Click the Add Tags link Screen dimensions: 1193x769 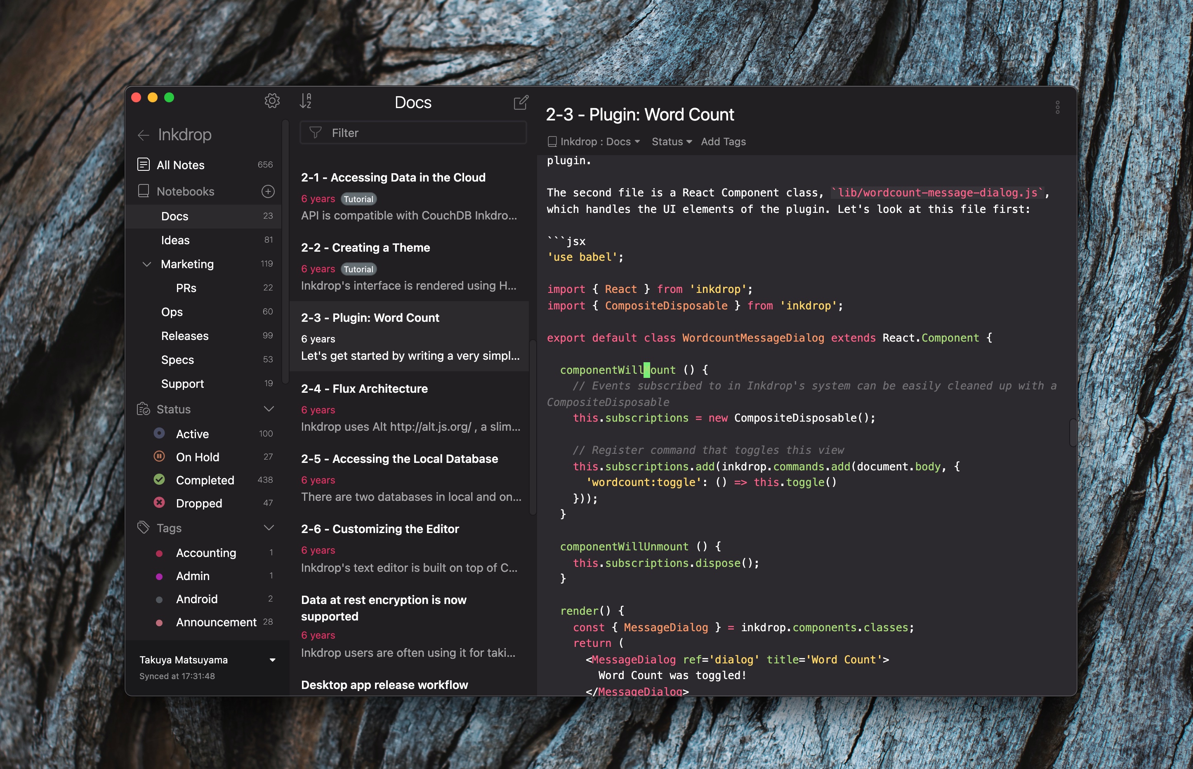(x=722, y=142)
